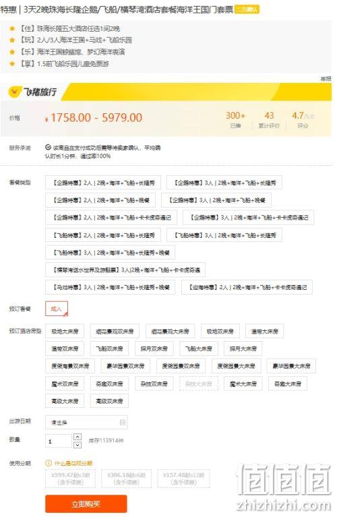This screenshot has height=517, width=337.
Task: Decrease quantity with the down arrow
Action: [x=77, y=445]
